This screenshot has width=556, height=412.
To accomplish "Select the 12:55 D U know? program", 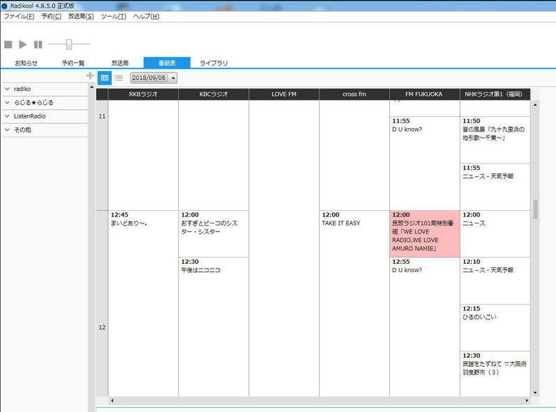I will coord(425,327).
